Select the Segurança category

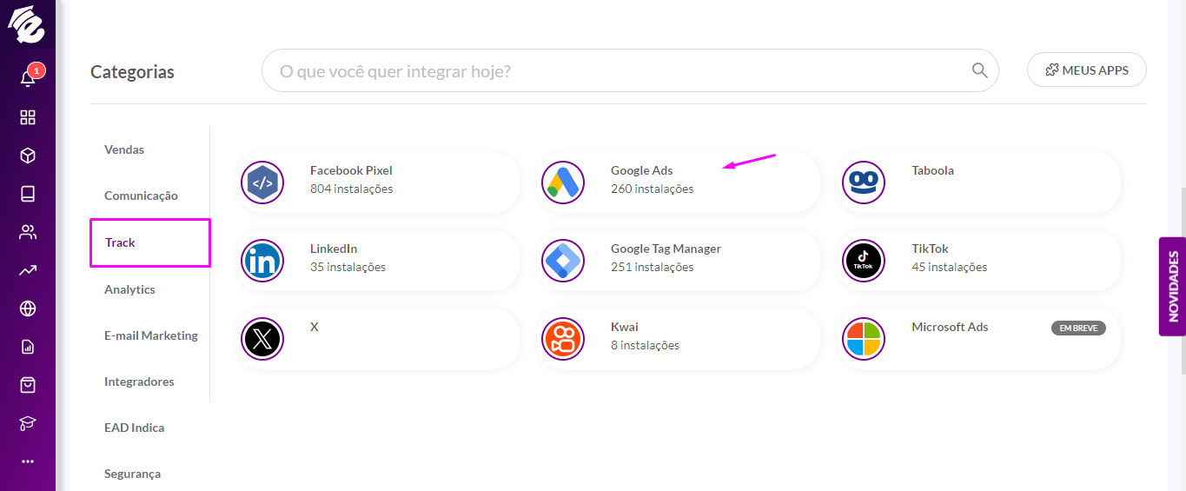click(132, 474)
